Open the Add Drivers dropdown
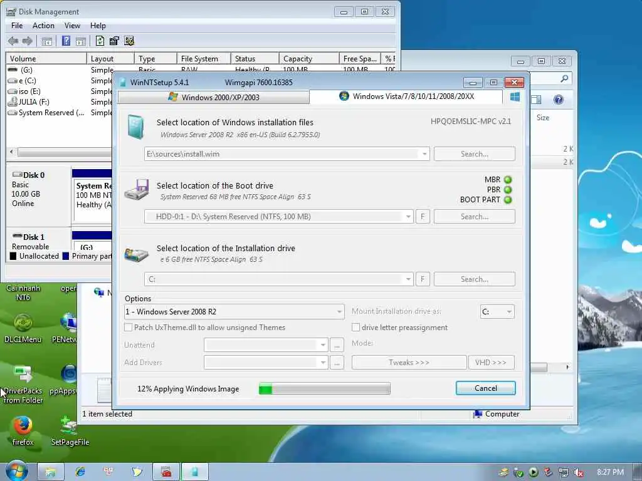The width and height of the screenshot is (642, 481). (323, 363)
